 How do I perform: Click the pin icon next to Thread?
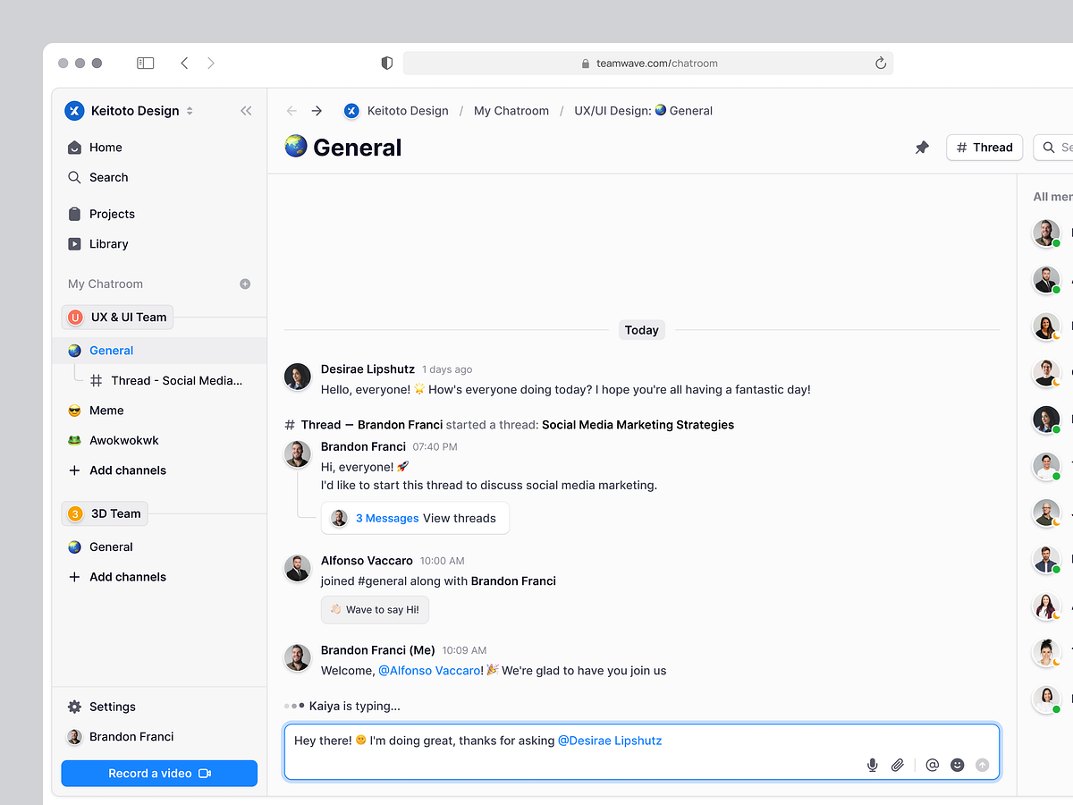tap(922, 148)
